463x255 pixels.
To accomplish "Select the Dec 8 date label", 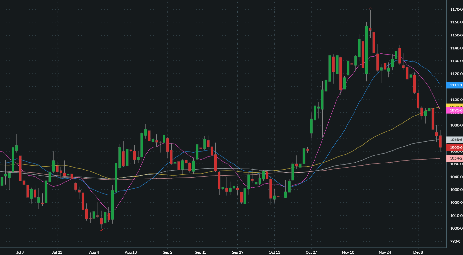I will (x=418, y=252).
